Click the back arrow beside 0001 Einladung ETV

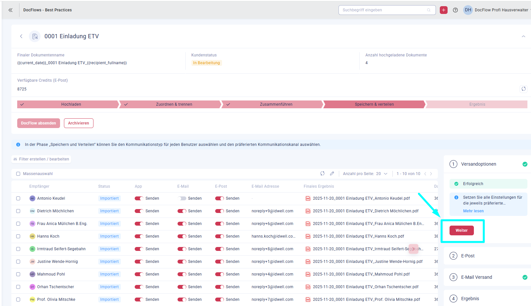21,36
